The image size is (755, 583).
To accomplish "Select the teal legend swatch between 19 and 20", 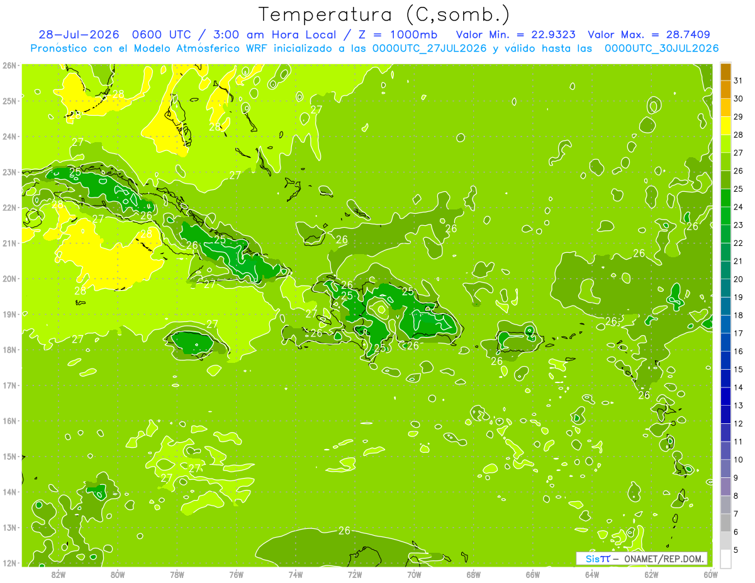I will click(725, 288).
